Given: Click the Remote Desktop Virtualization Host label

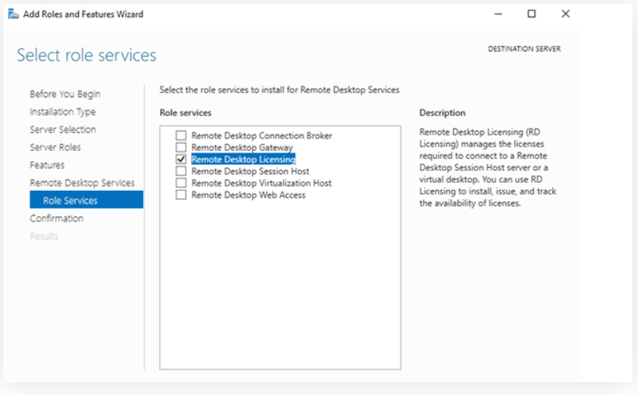Looking at the screenshot, I should [261, 183].
